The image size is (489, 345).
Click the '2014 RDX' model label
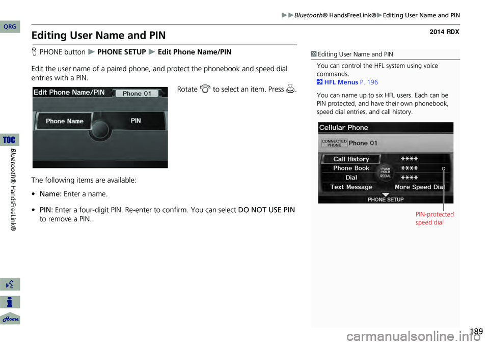click(444, 32)
